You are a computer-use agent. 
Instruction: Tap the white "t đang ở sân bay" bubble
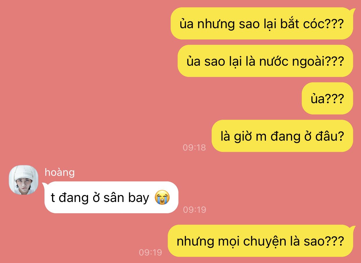[x=111, y=197]
